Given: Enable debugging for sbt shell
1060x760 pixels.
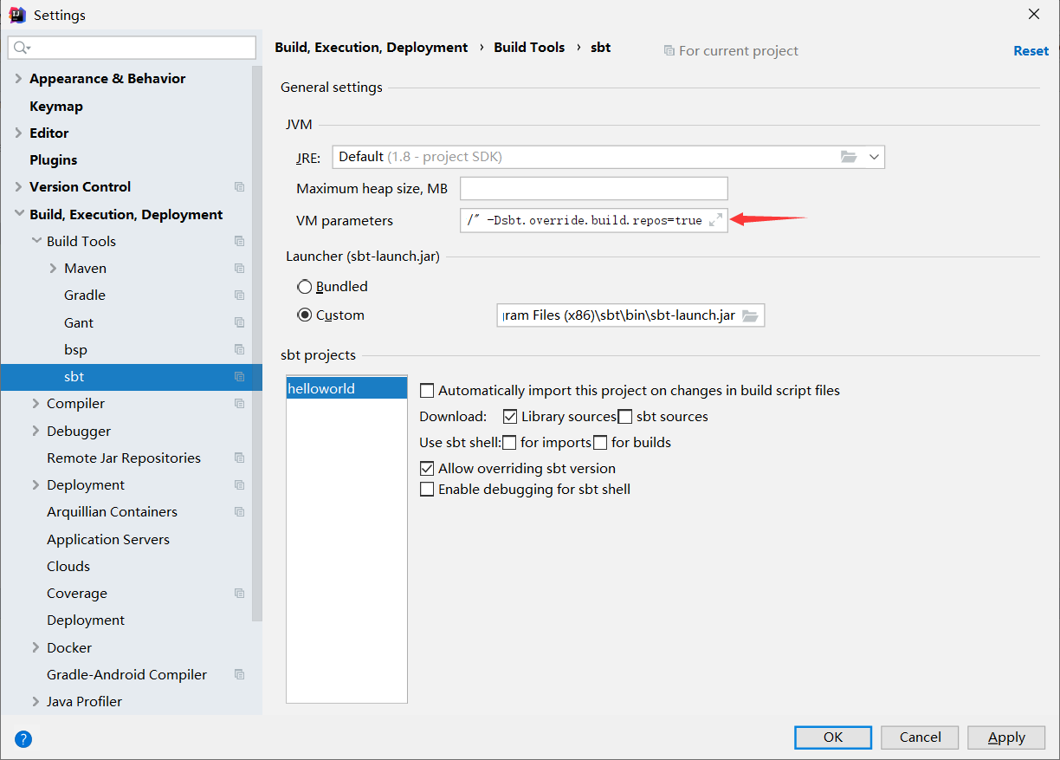Looking at the screenshot, I should [x=427, y=490].
